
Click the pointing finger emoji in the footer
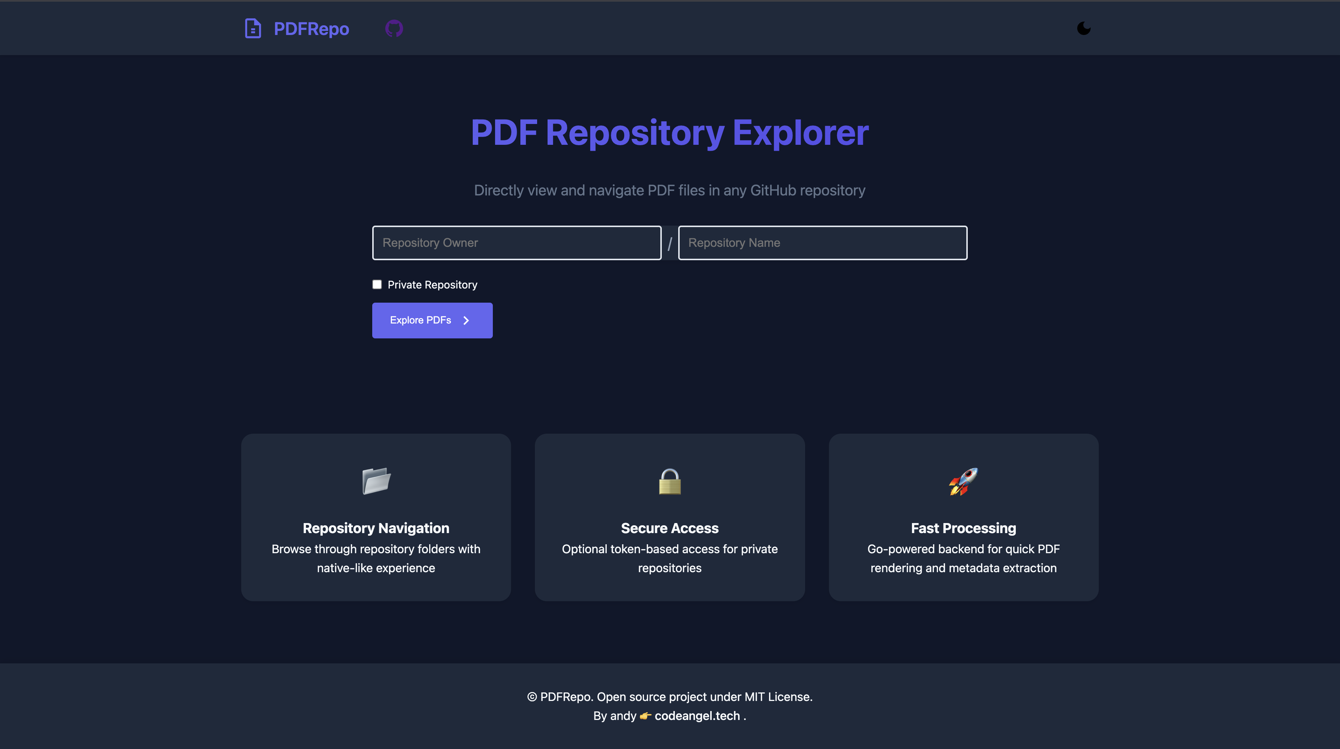(x=645, y=715)
